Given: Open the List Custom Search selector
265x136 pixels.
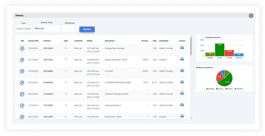Looking at the screenshot, I should [23, 29].
